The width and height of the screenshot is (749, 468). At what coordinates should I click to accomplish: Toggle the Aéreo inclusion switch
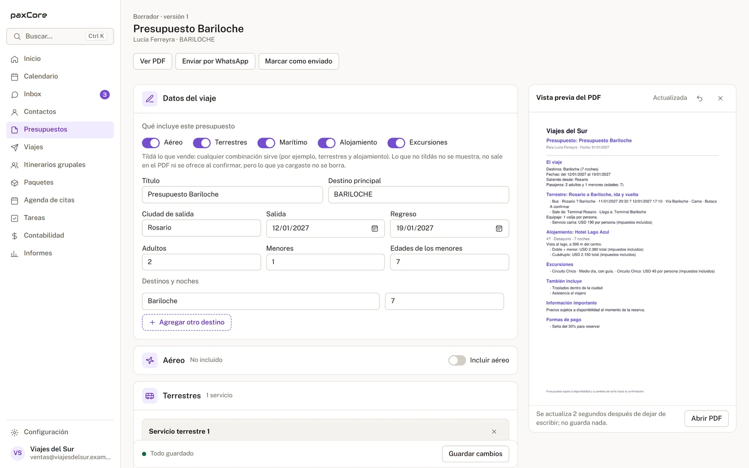(x=151, y=143)
